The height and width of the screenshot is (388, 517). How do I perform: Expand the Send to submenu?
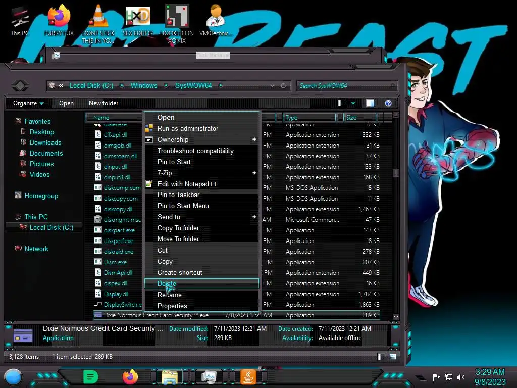tap(254, 217)
